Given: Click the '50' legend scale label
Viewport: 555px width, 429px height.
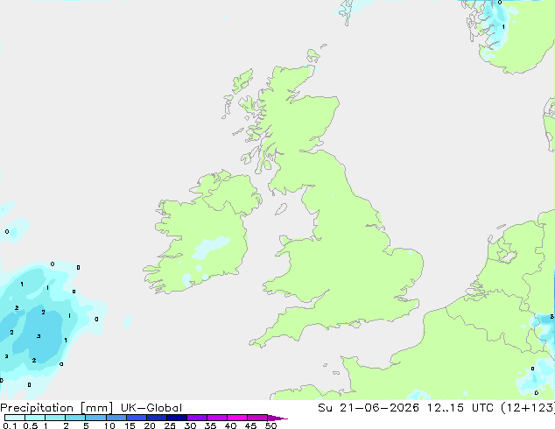Looking at the screenshot, I should coord(271,425).
